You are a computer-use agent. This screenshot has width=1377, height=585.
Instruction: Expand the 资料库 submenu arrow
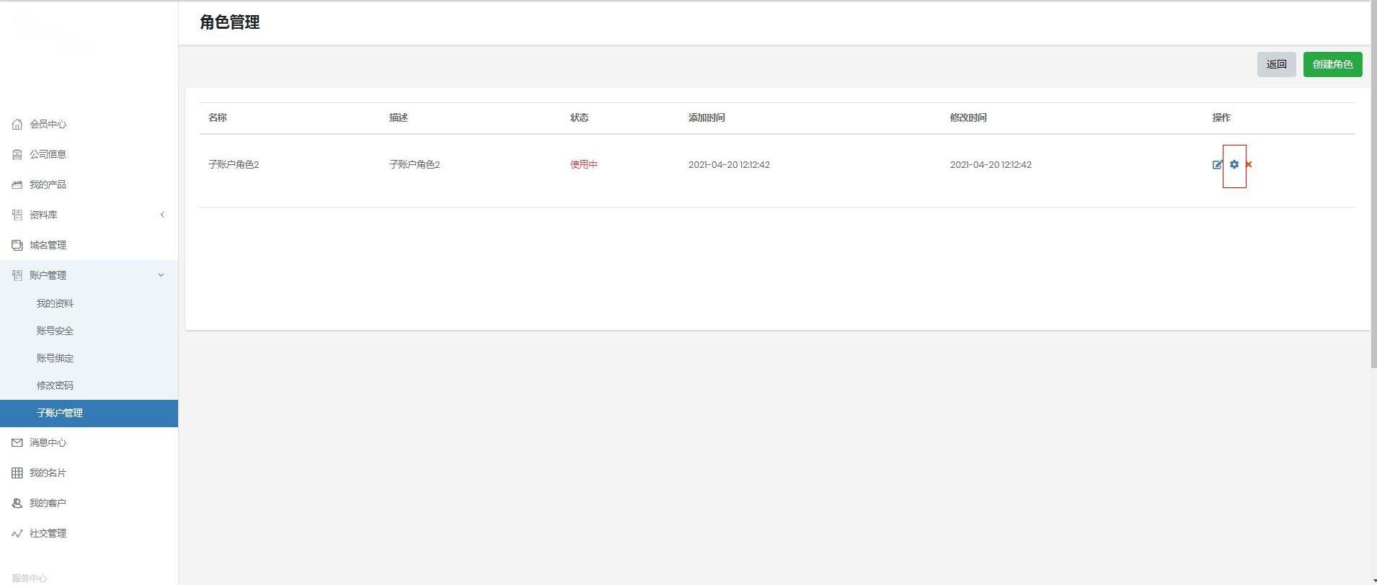click(x=162, y=215)
